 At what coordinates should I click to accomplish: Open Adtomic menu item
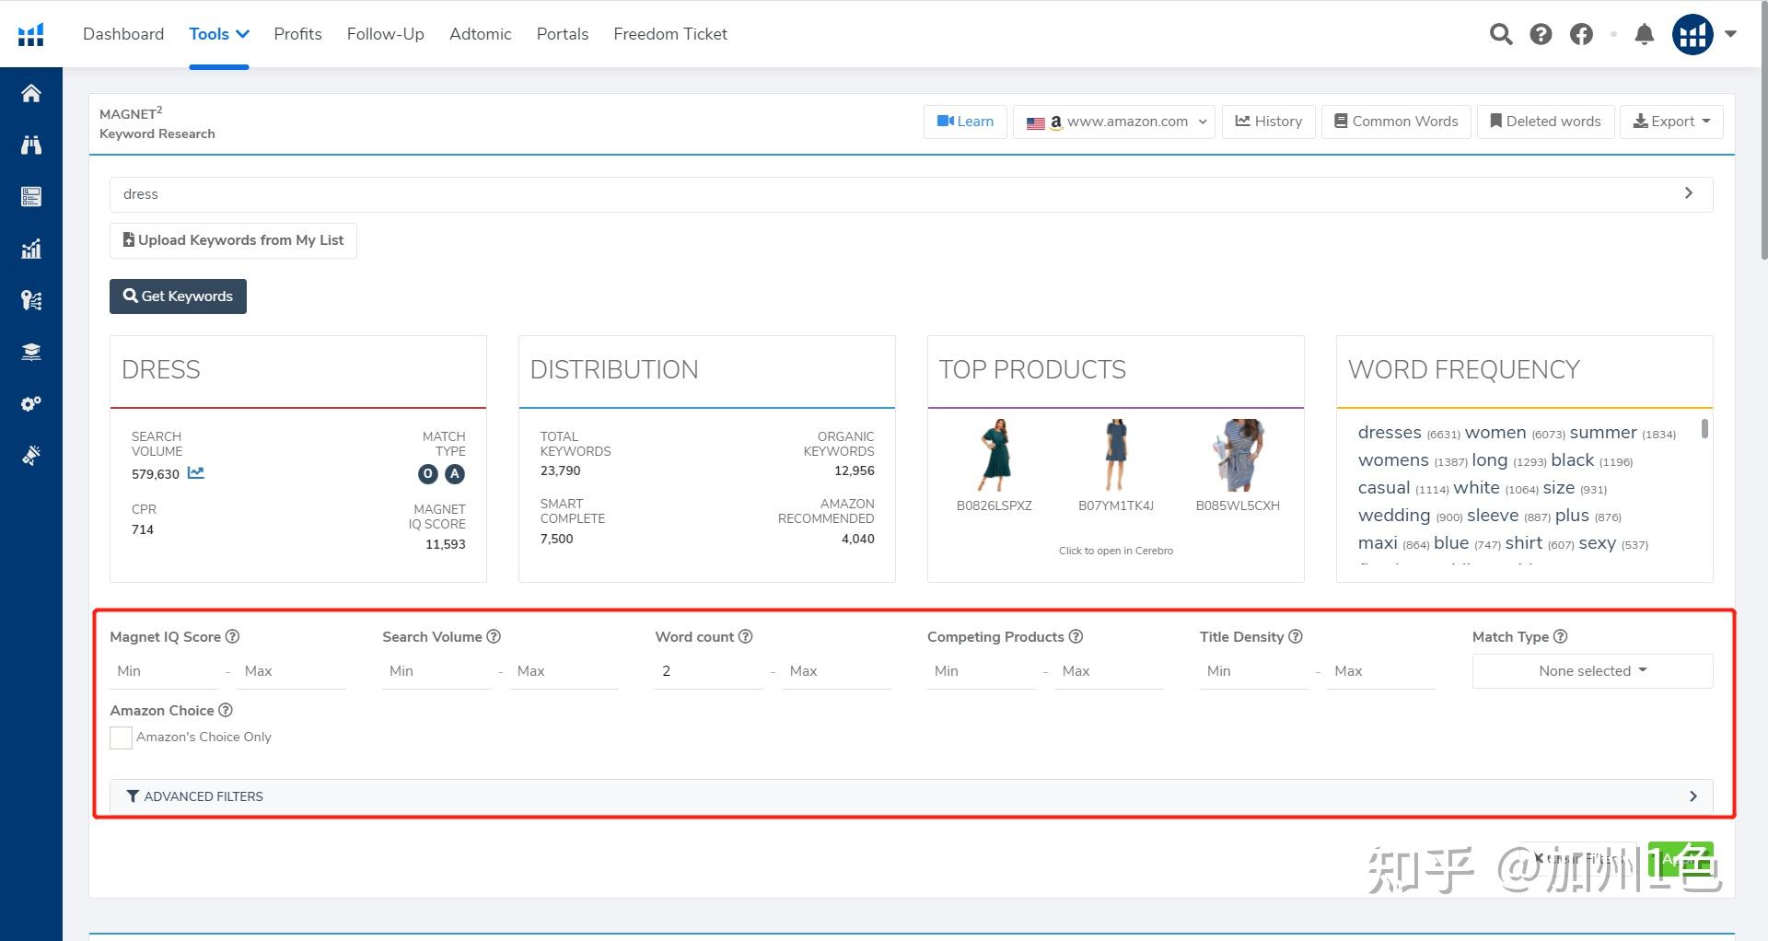click(480, 34)
